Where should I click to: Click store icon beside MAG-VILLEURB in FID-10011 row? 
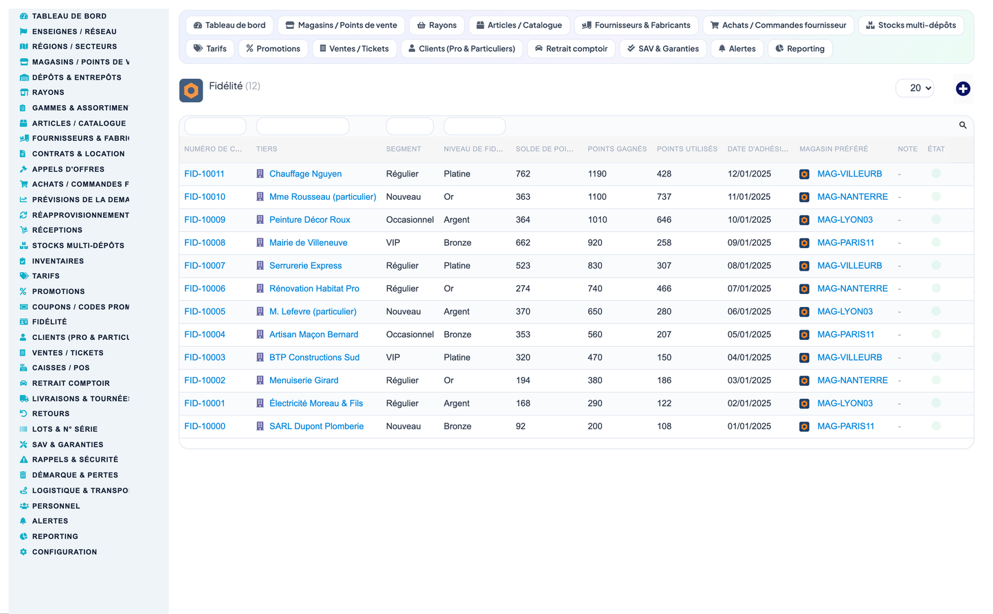804,174
